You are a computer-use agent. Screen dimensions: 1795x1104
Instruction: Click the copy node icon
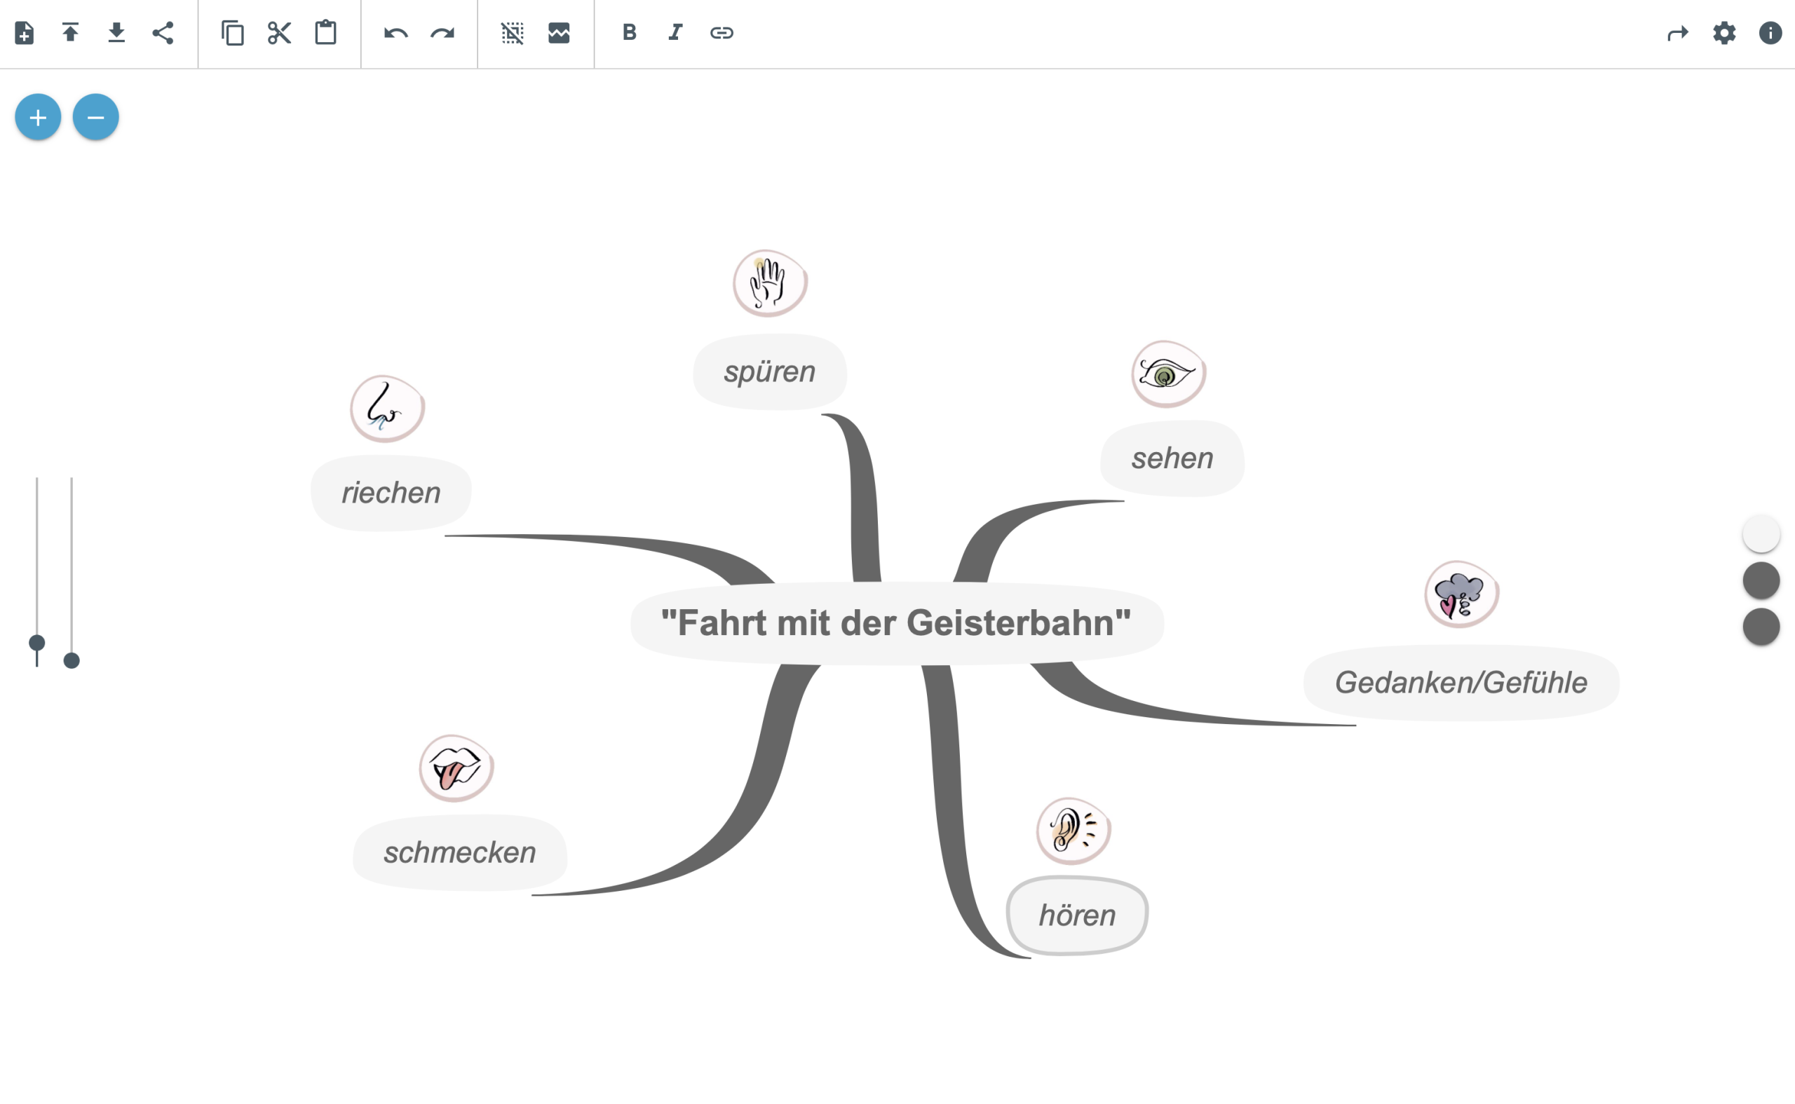click(232, 33)
